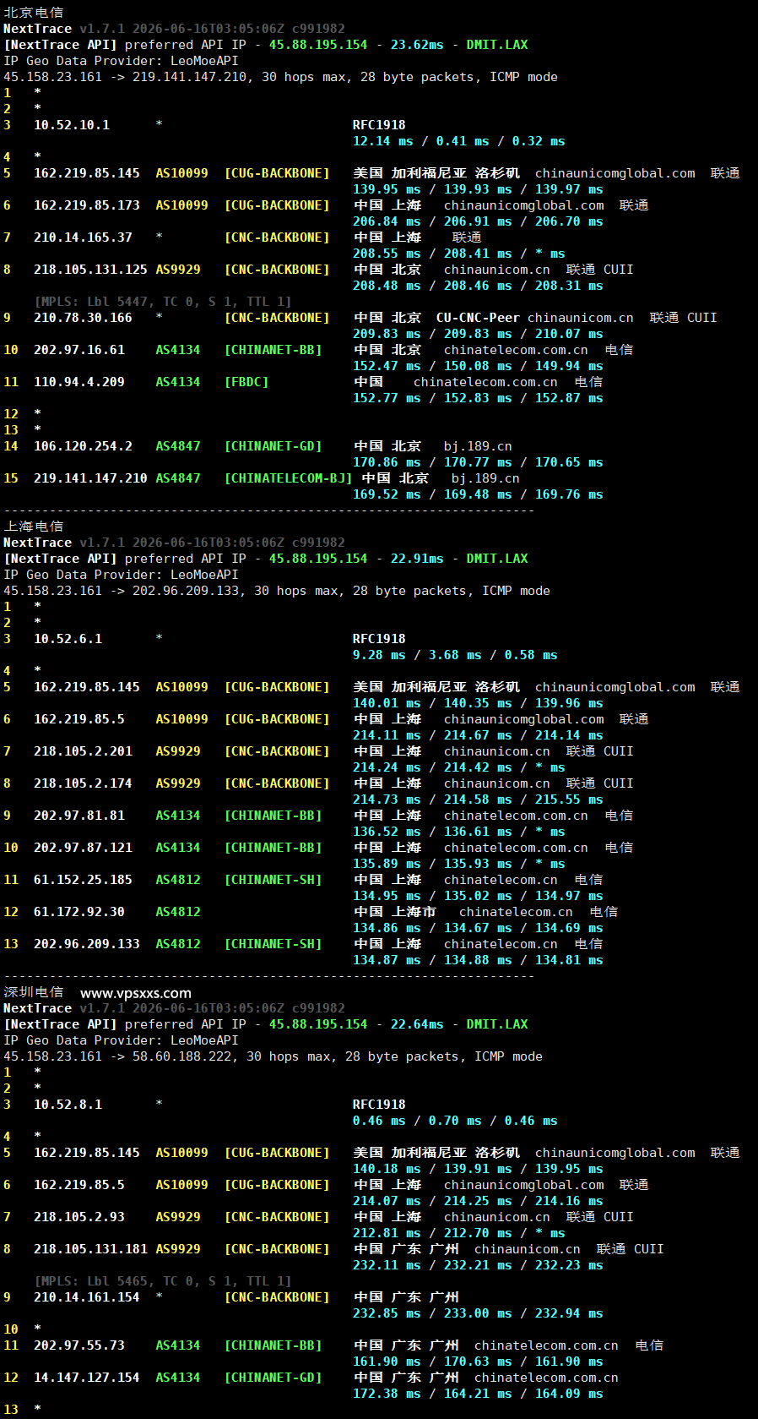Click the 9.28 ms latency value
Viewport: 758px width, 1419px height.
(x=379, y=655)
